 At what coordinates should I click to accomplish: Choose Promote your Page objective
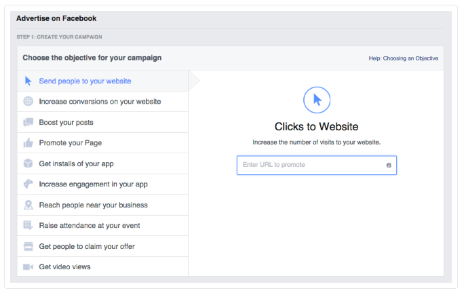click(x=102, y=143)
